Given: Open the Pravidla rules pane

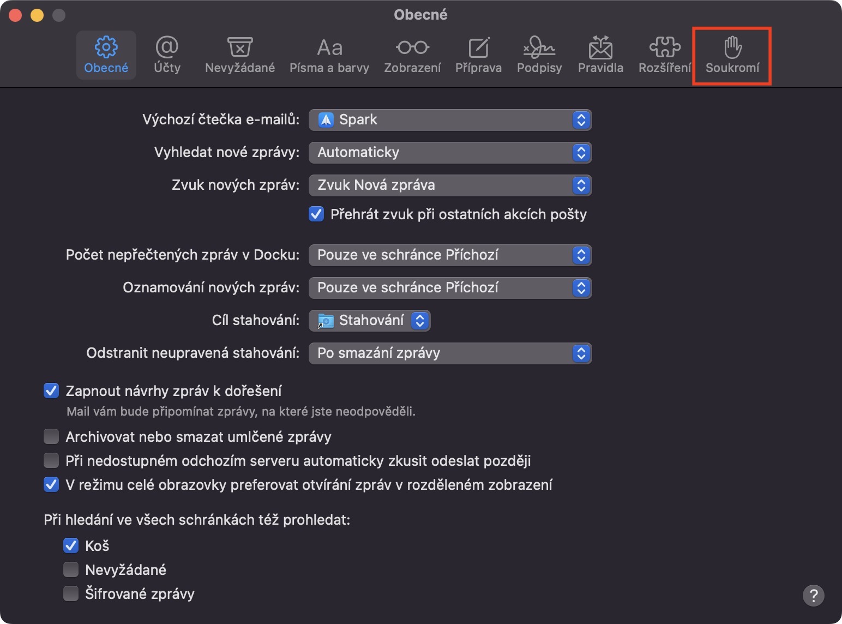Looking at the screenshot, I should click(x=600, y=55).
